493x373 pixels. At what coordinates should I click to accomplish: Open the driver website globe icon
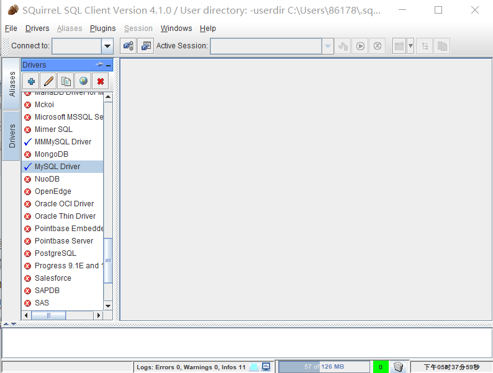point(83,82)
